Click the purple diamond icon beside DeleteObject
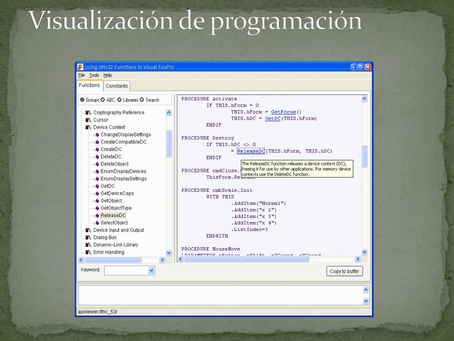This screenshot has height=341, width=454. pyautogui.click(x=97, y=164)
